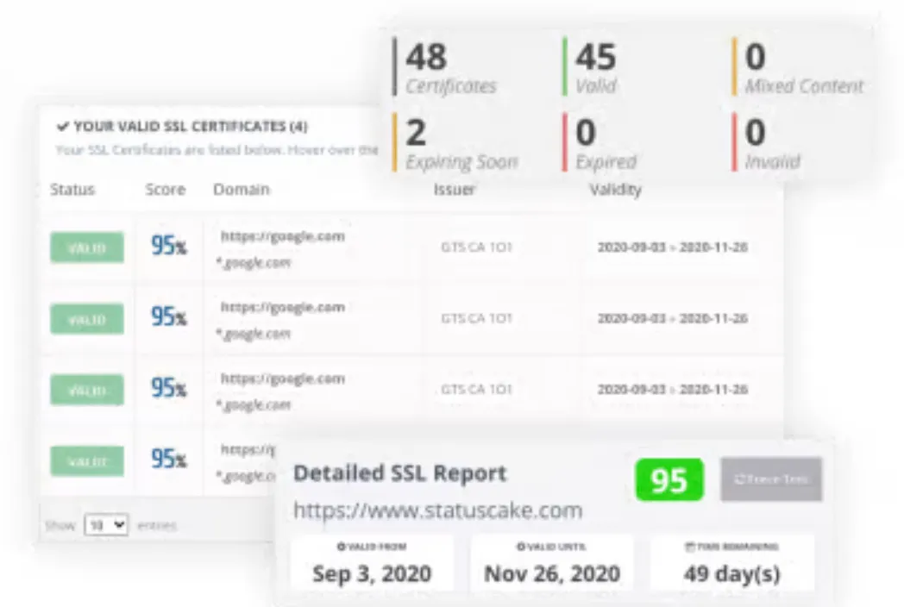Screen dimensions: 904x607
Task: Click the green 95 score badge
Action: pyautogui.click(x=669, y=480)
